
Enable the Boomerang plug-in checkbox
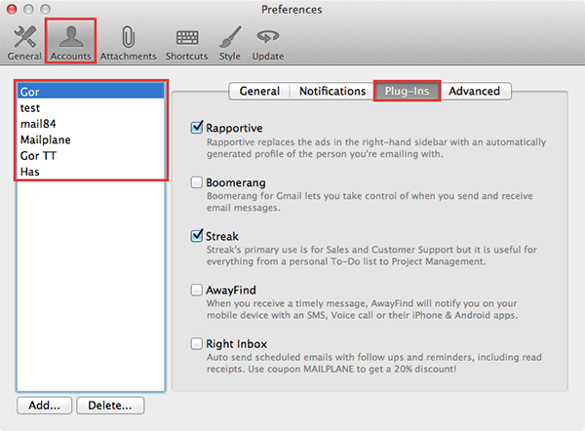pyautogui.click(x=197, y=182)
